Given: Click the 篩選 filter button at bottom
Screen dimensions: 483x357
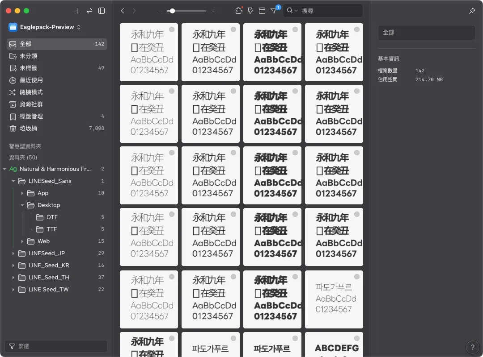Looking at the screenshot, I should [x=56, y=346].
